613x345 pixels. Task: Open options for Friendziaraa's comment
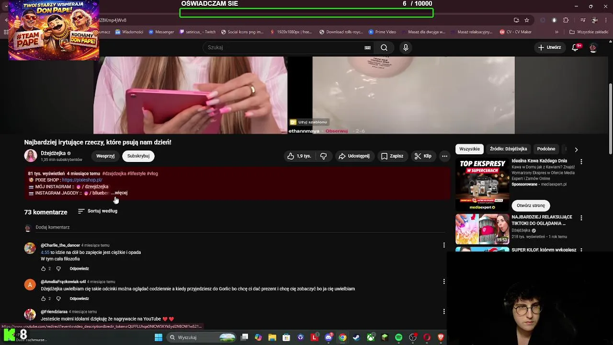(x=444, y=311)
